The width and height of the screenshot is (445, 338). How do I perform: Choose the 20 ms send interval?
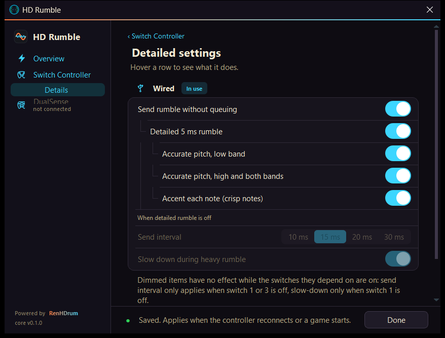[362, 237]
